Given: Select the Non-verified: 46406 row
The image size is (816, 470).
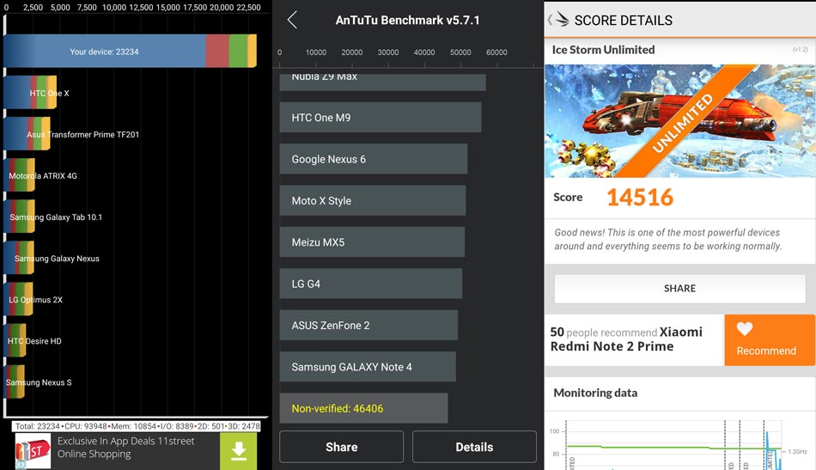Looking at the screenshot, I should (x=363, y=408).
